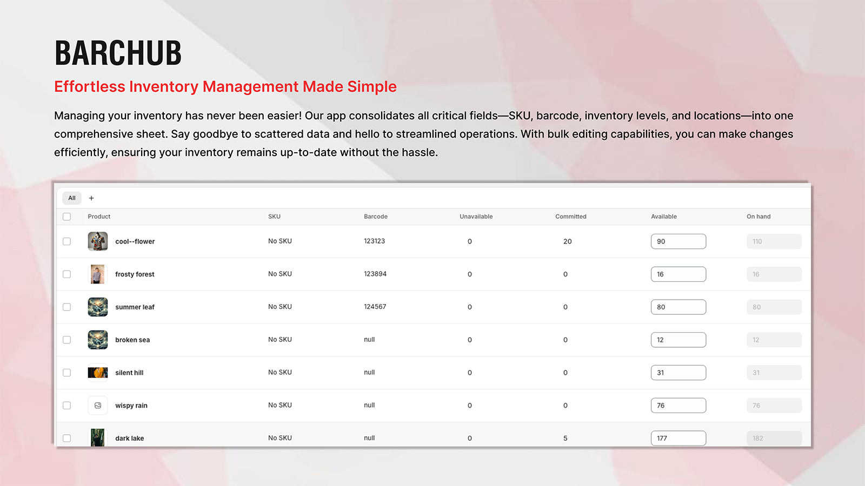Open the wispy rain product name

click(131, 406)
